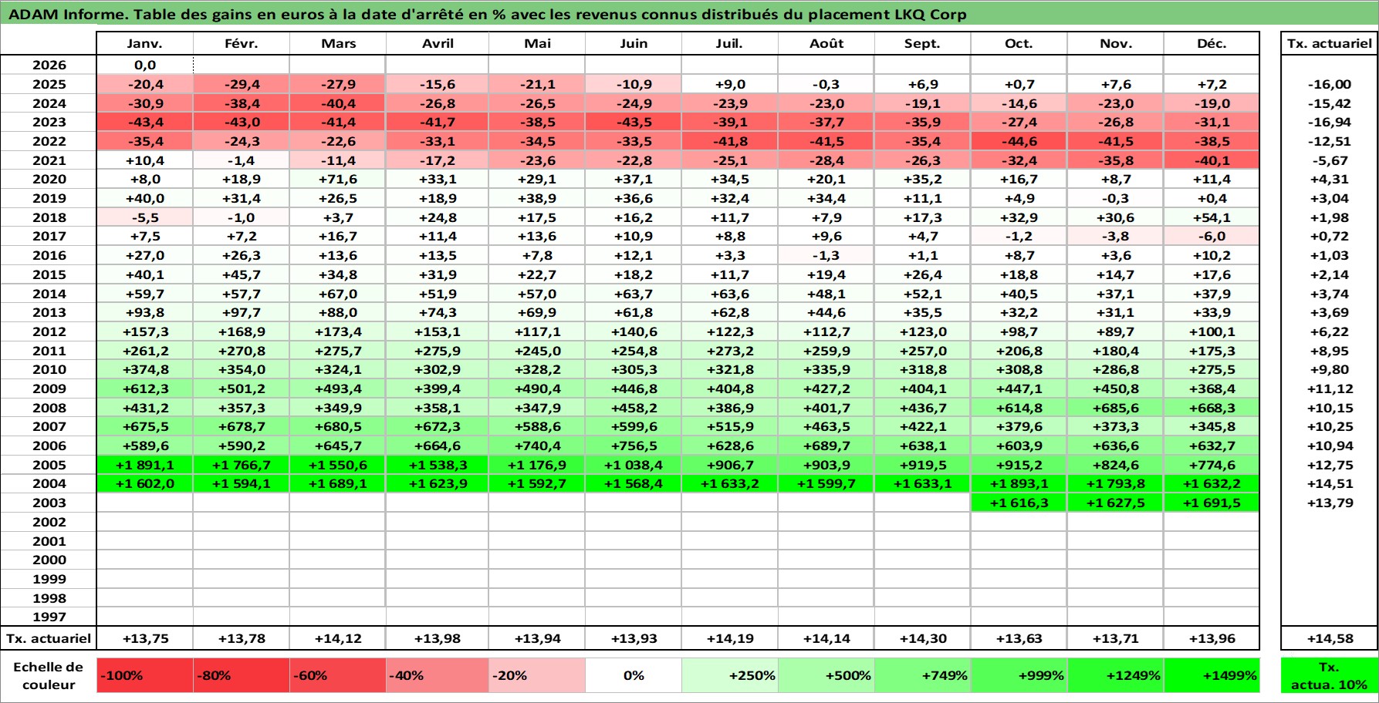Select the 'Janv.' column header
This screenshot has height=703, width=1379.
pyautogui.click(x=145, y=43)
